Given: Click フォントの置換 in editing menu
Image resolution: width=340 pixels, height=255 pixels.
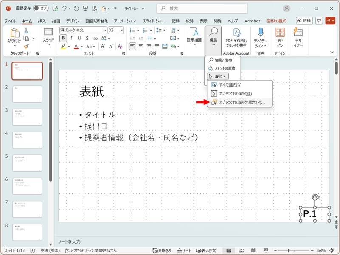Looking at the screenshot, I should coord(223,68).
